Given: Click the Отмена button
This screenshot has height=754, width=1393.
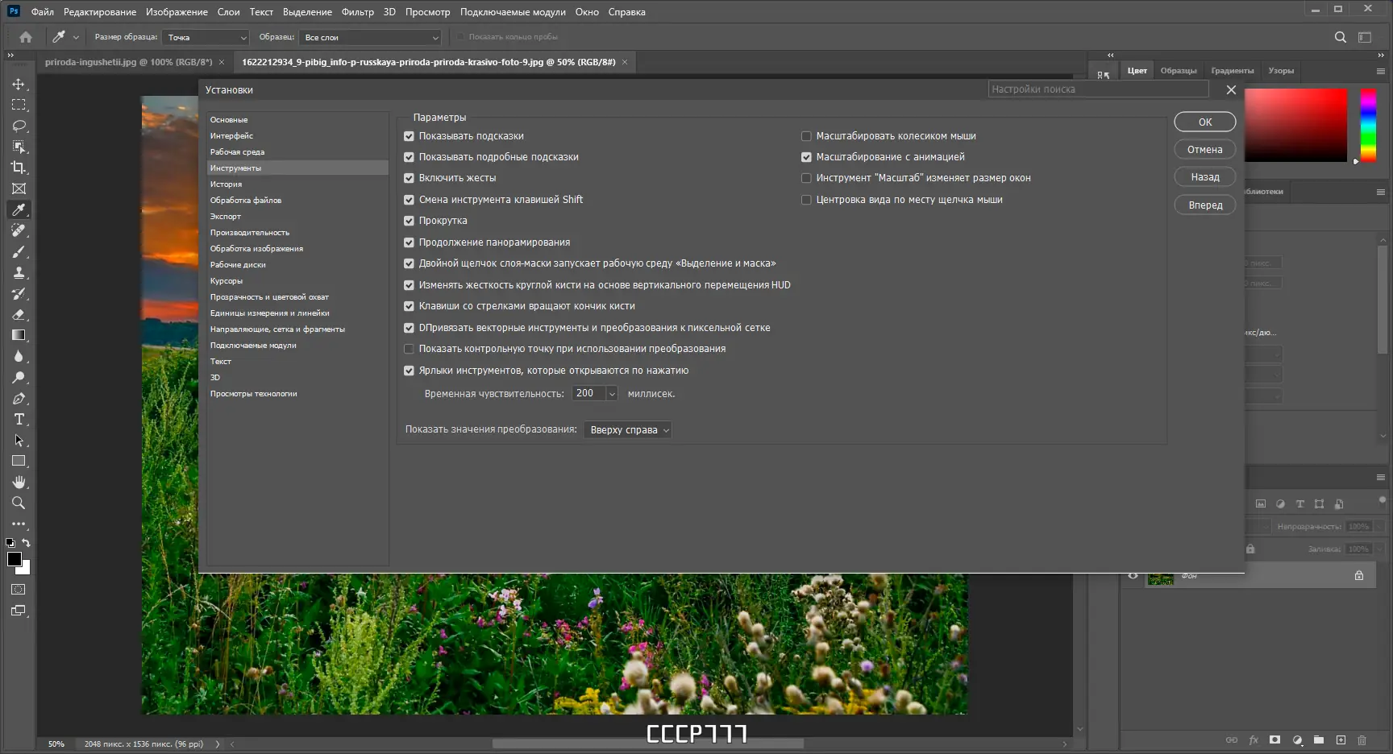Looking at the screenshot, I should 1205,150.
